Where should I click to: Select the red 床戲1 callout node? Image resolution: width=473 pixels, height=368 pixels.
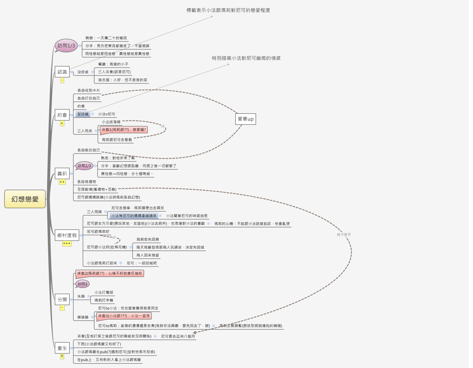click(124, 130)
